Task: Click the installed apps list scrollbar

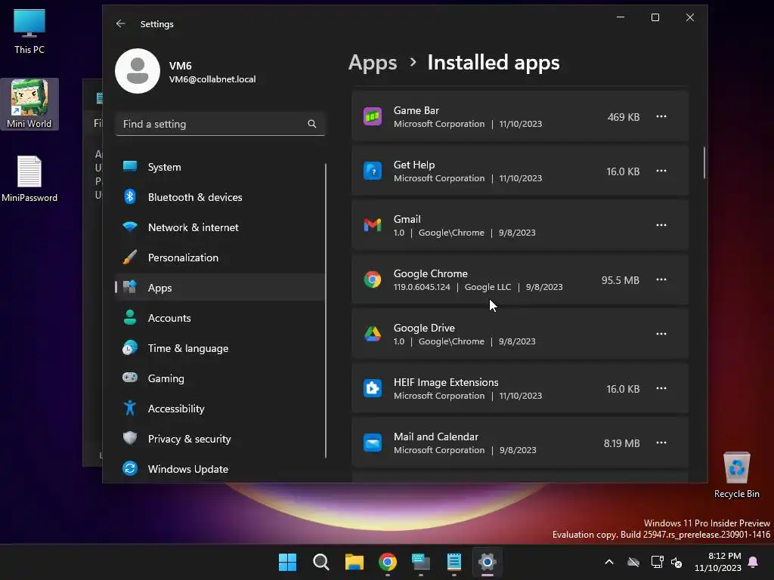Action: coord(704,163)
